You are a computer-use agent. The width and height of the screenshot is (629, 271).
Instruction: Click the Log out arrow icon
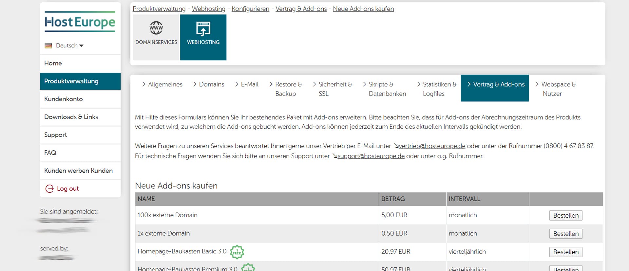tap(49, 189)
